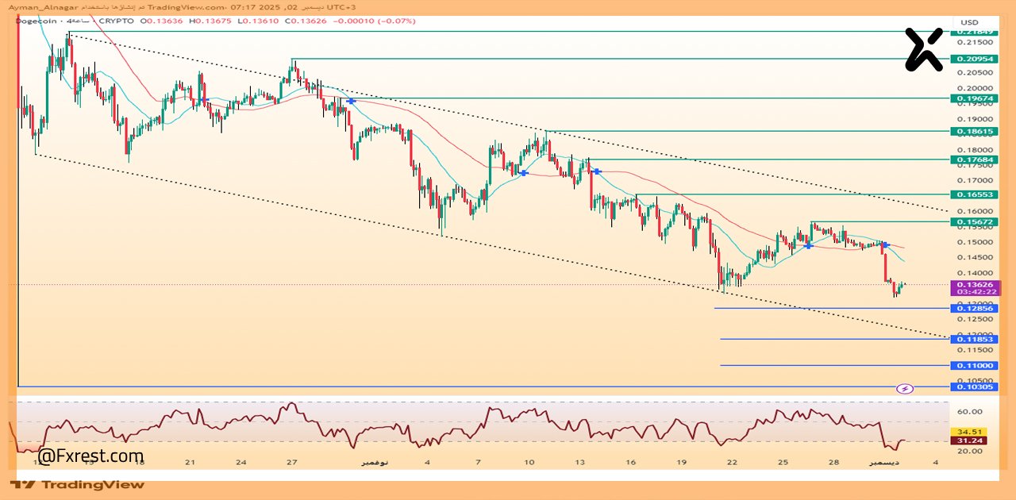Click the plus marker near the November 13 candles
Viewport: 1016px width, 500px height.
tap(596, 171)
